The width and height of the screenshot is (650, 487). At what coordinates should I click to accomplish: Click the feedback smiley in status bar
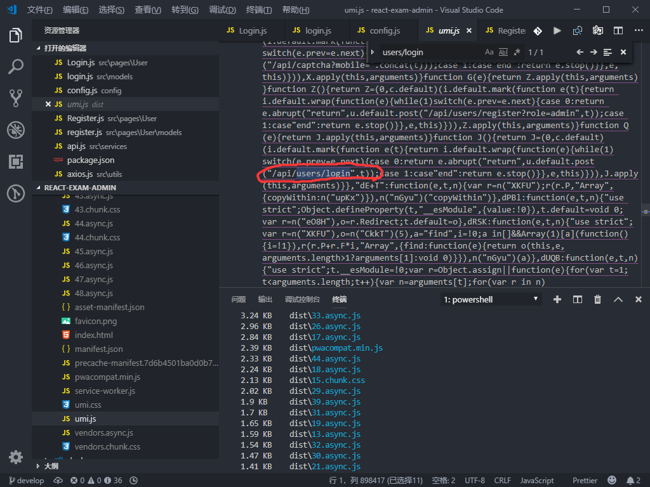click(x=612, y=480)
